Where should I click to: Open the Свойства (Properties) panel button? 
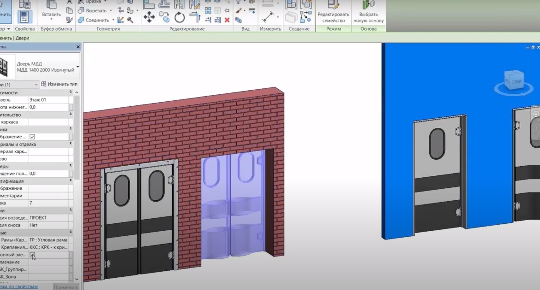coord(25,17)
